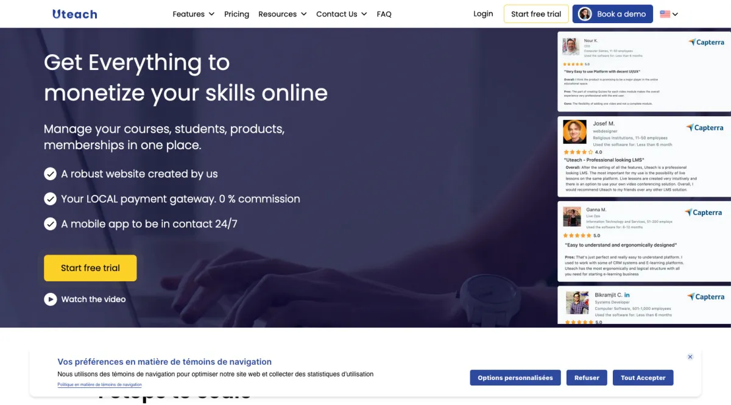The width and height of the screenshot is (731, 405).
Task: Click Josef M. profile photo
Action: 574,132
